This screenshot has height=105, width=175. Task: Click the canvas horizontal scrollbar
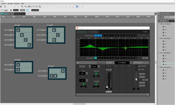tap(79, 104)
